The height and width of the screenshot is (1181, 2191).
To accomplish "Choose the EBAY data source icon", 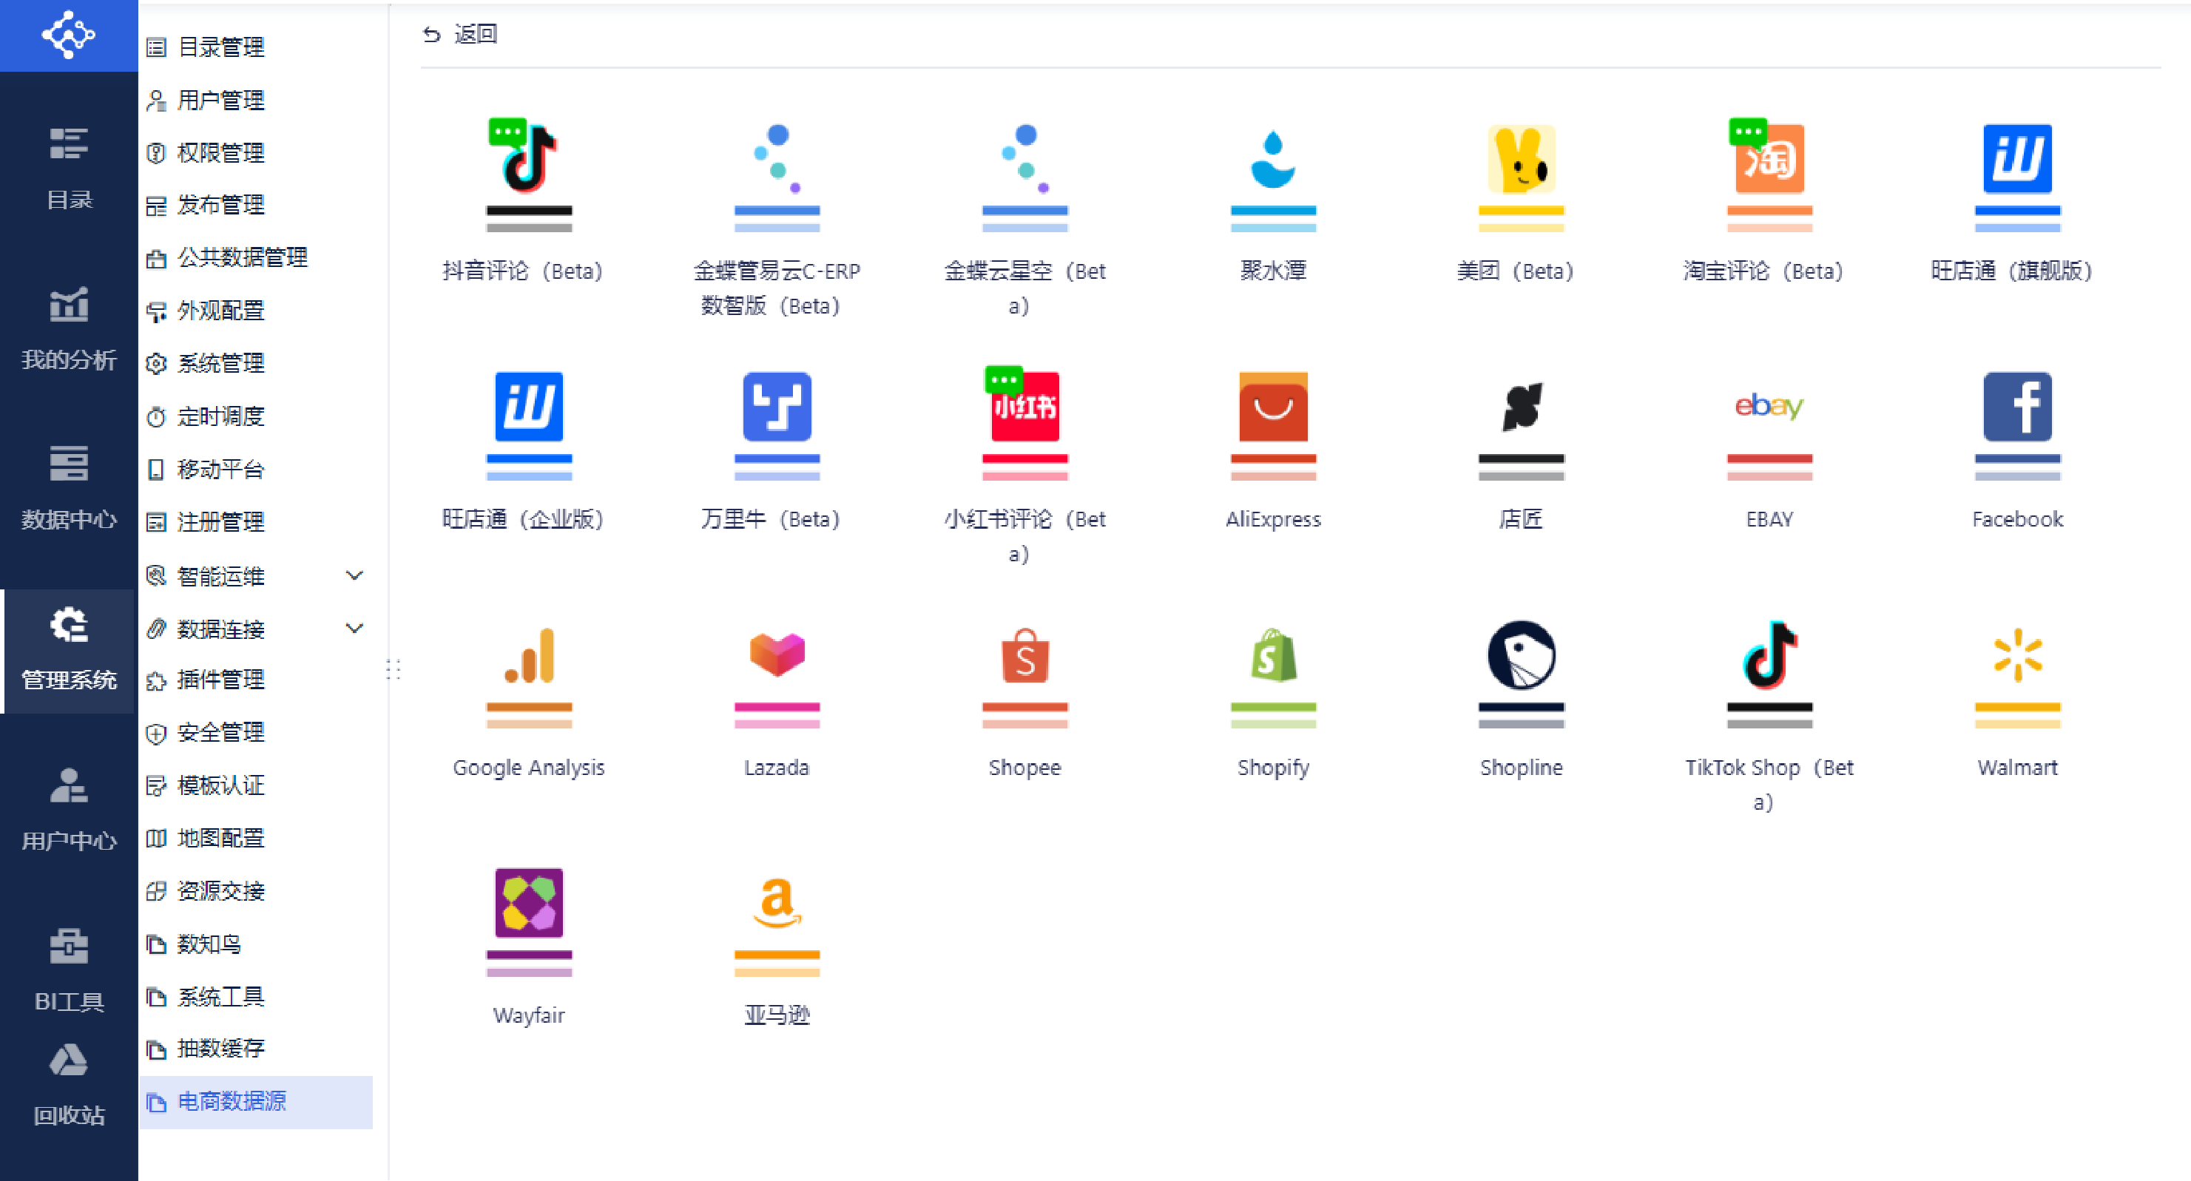I will point(1769,407).
